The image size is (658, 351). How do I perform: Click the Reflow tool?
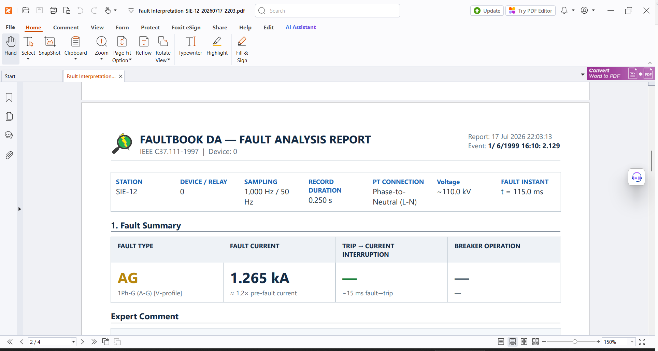point(144,46)
